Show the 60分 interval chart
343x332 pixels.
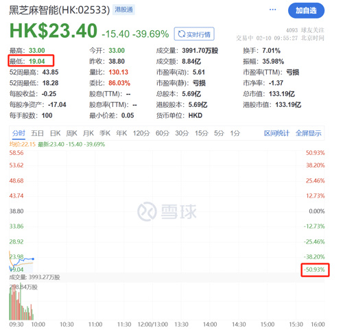tap(163, 133)
